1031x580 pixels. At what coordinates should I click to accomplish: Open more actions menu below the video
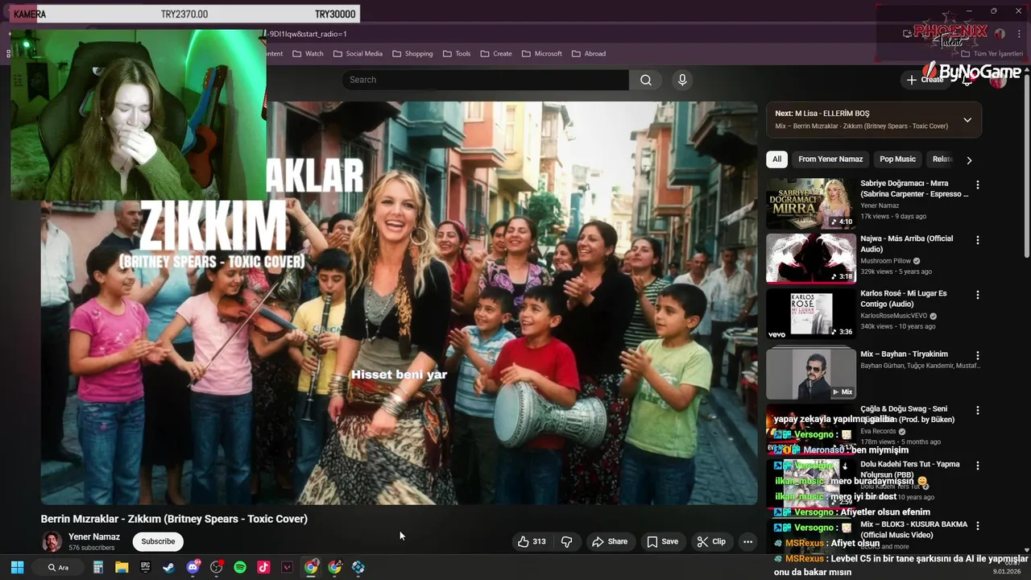(x=747, y=541)
